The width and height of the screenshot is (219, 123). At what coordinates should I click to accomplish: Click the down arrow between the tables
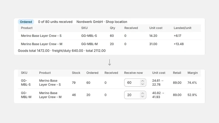[x=109, y=62]
